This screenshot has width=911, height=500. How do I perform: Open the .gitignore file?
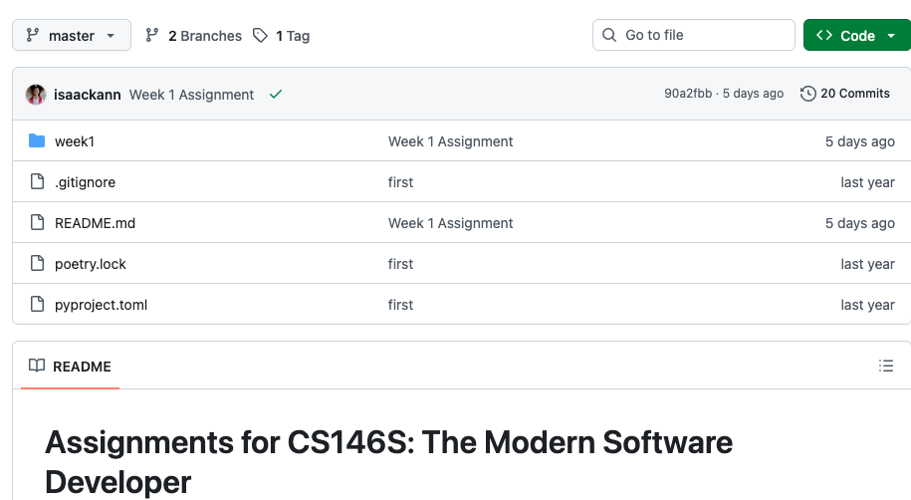pos(85,182)
